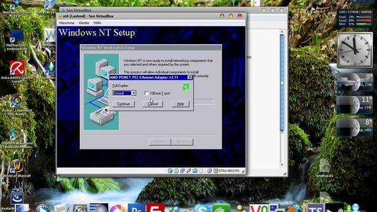
Task: Open the Picasa colorful pinwheel dock icon
Action: coord(118,208)
